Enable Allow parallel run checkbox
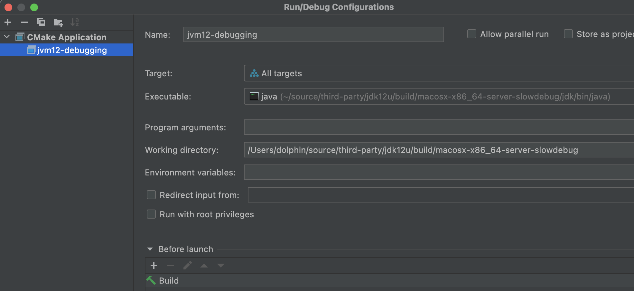This screenshot has width=634, height=291. (x=472, y=34)
